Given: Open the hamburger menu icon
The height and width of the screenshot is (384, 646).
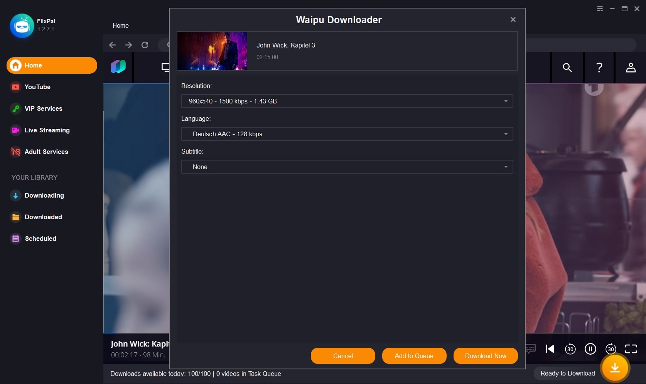Looking at the screenshot, I should coord(600,8).
